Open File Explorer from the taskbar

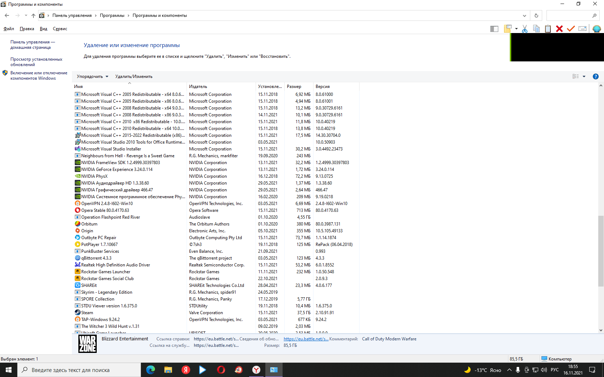(x=168, y=370)
